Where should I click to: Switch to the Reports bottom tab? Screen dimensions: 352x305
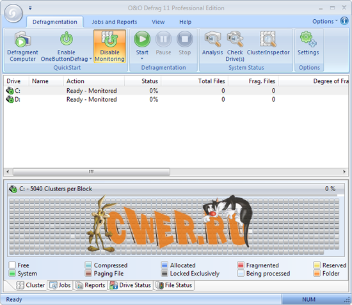coord(90,285)
